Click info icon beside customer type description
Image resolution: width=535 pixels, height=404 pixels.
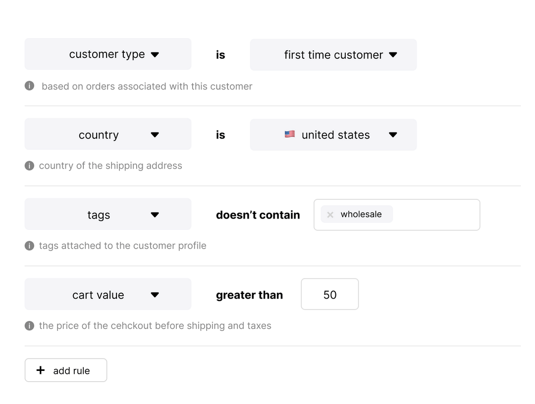(x=29, y=86)
